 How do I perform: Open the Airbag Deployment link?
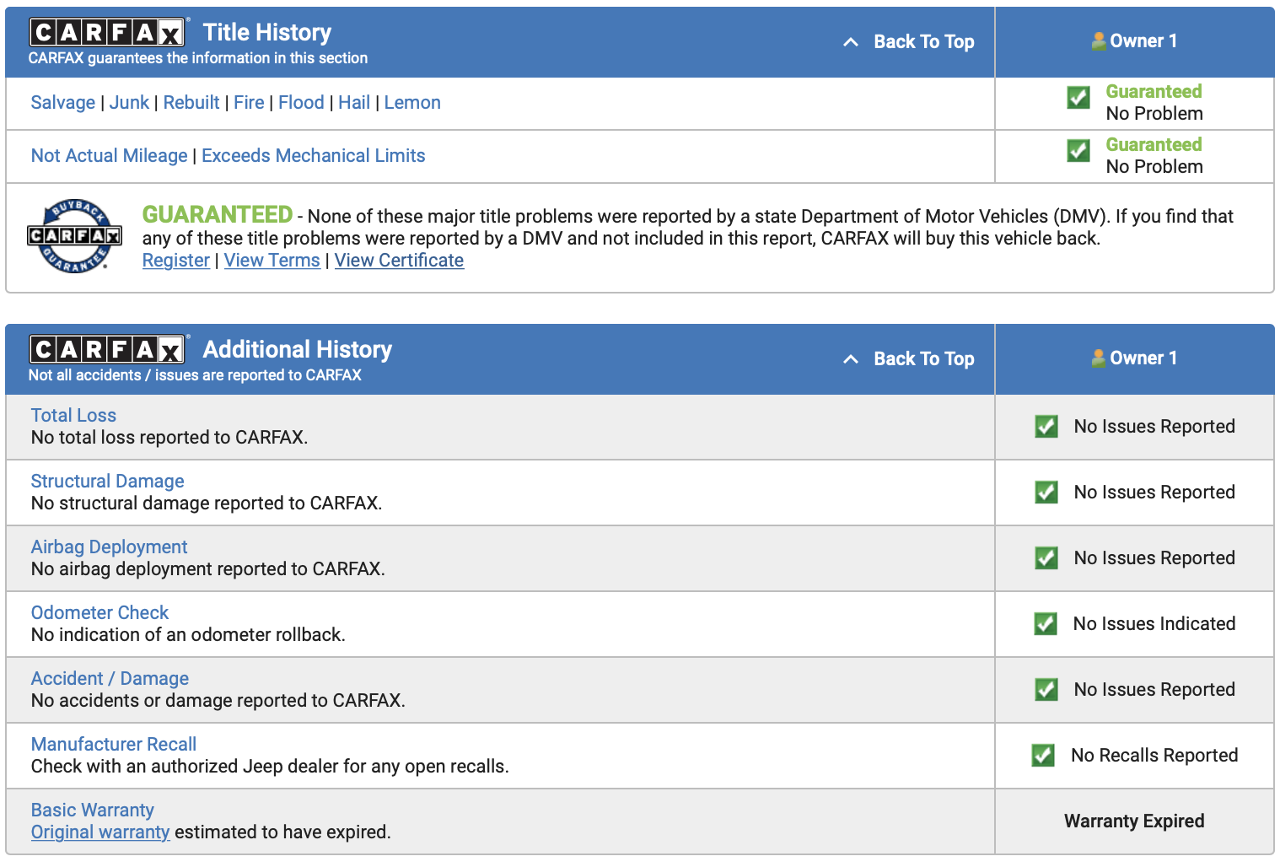[109, 547]
